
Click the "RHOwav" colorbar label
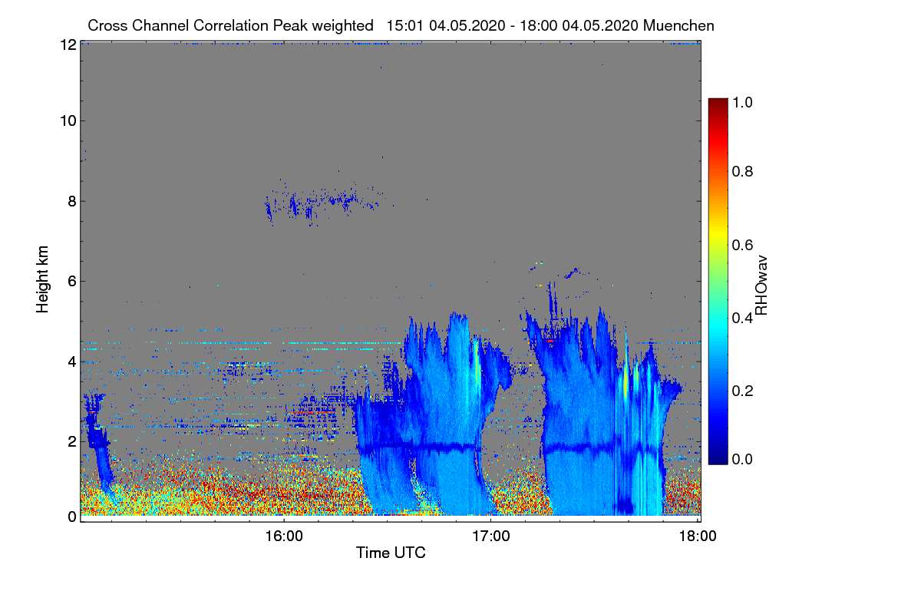[761, 286]
